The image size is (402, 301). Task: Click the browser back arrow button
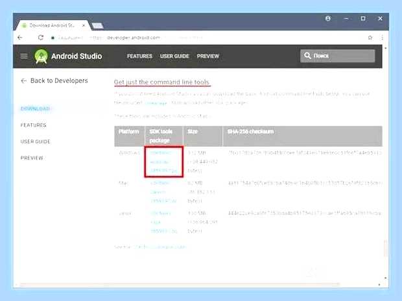tap(19, 38)
